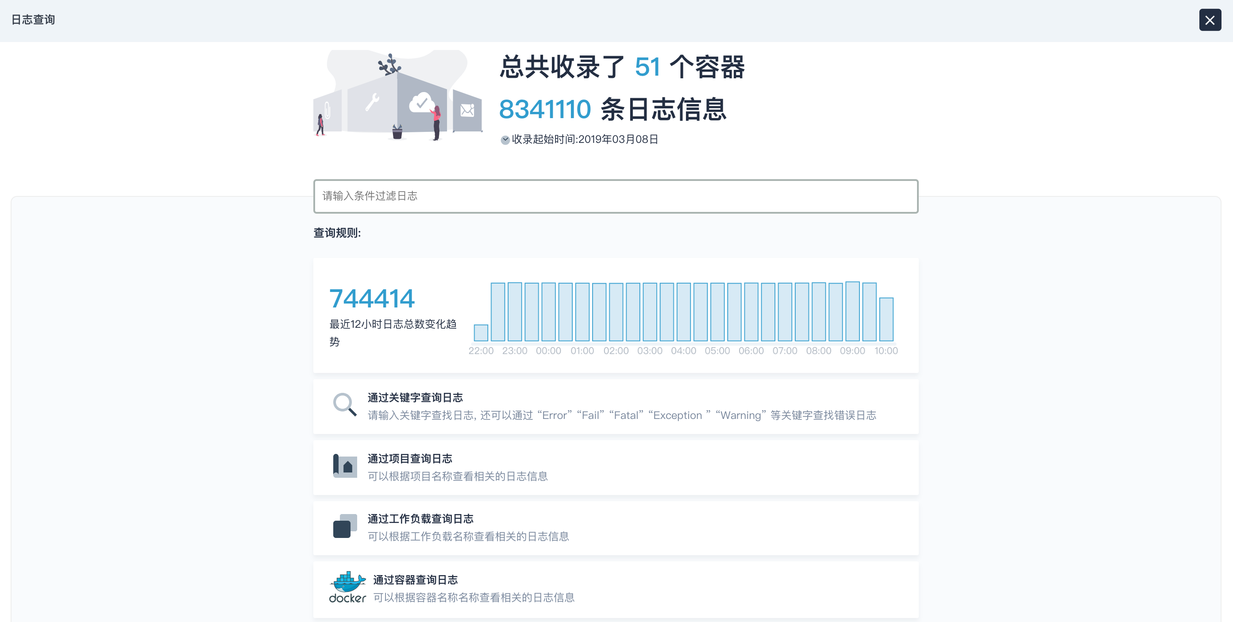Click the project query book icon

(345, 465)
